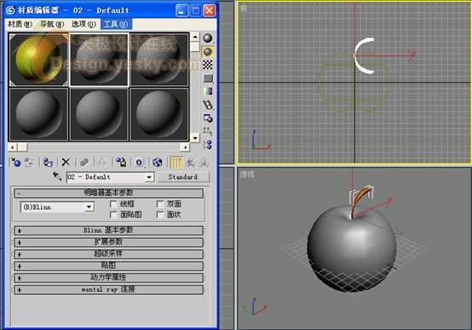The width and height of the screenshot is (472, 330).
Task: Select the bottom-left gray sphere sample slot
Action: click(39, 114)
